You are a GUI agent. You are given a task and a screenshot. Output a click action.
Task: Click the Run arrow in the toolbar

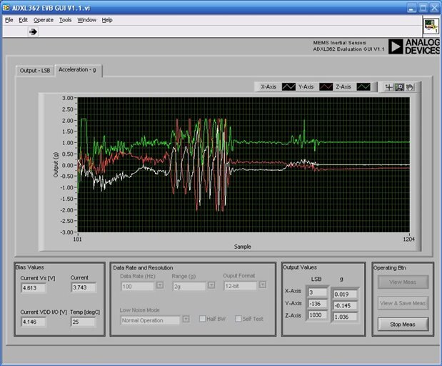pyautogui.click(x=33, y=32)
